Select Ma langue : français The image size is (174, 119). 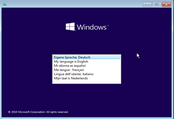click(86, 70)
